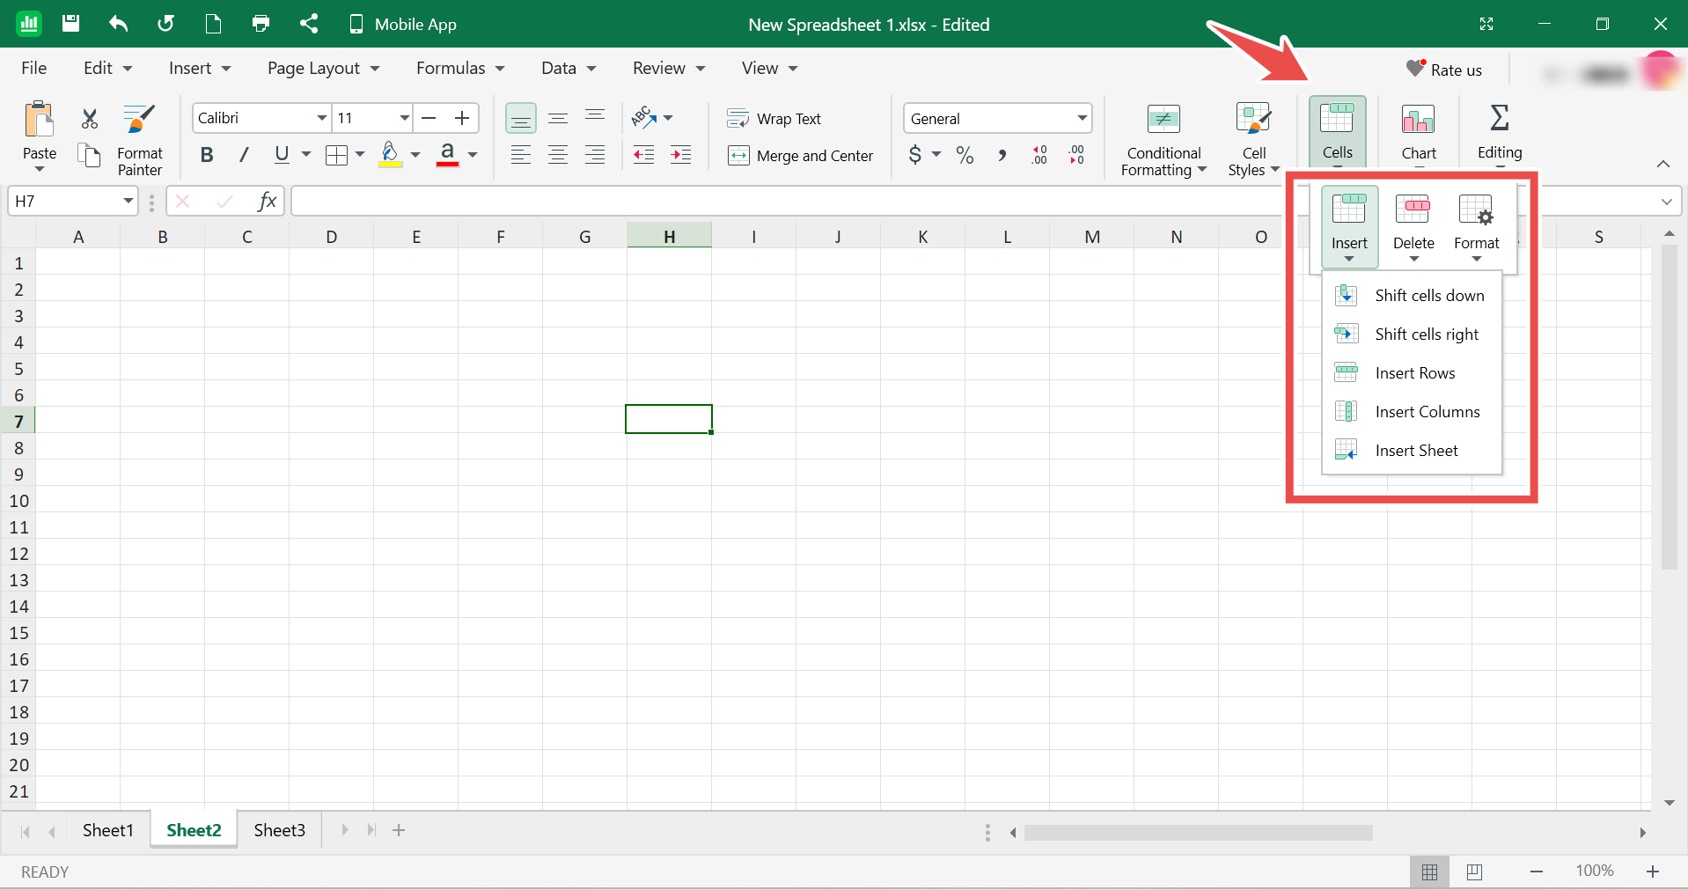The height and width of the screenshot is (890, 1688).
Task: Toggle bold formatting
Action: point(206,154)
